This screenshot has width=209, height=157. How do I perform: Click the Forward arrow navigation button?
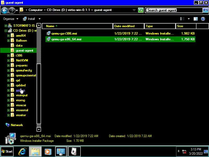click(x=12, y=10)
